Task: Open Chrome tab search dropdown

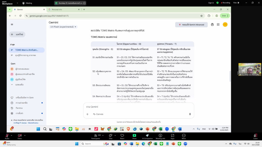Action: click(10, 9)
